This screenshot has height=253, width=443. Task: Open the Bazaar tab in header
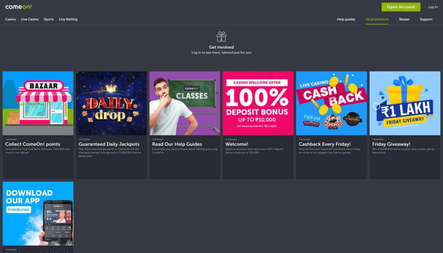pyautogui.click(x=404, y=19)
